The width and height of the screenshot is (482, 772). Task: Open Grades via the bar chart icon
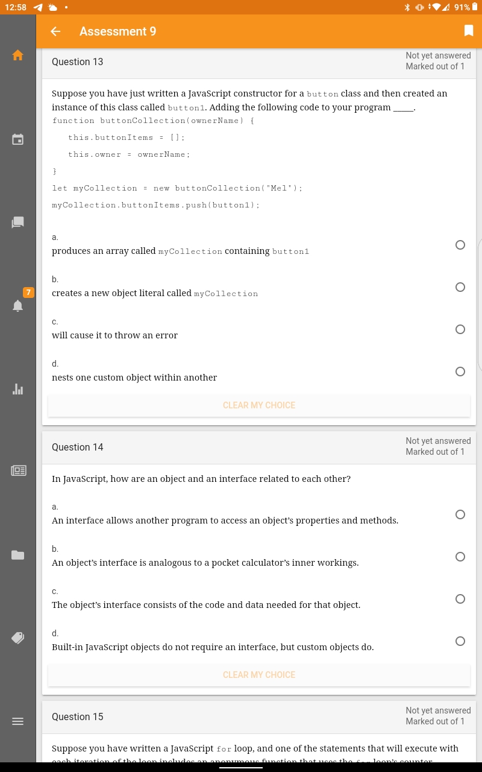17,389
